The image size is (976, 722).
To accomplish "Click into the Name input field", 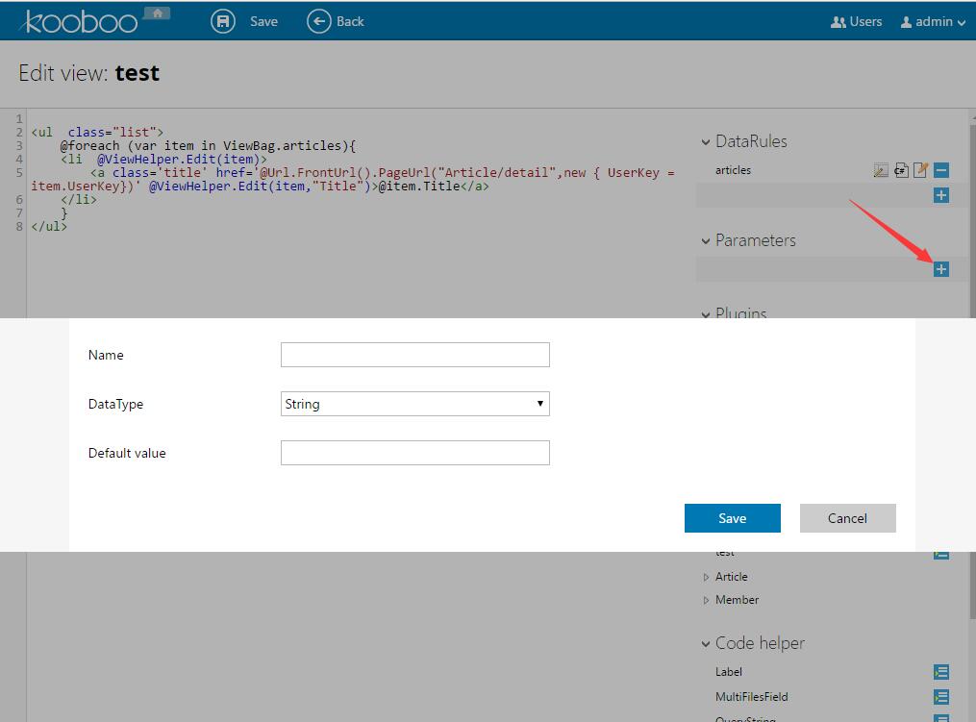I will coord(415,355).
